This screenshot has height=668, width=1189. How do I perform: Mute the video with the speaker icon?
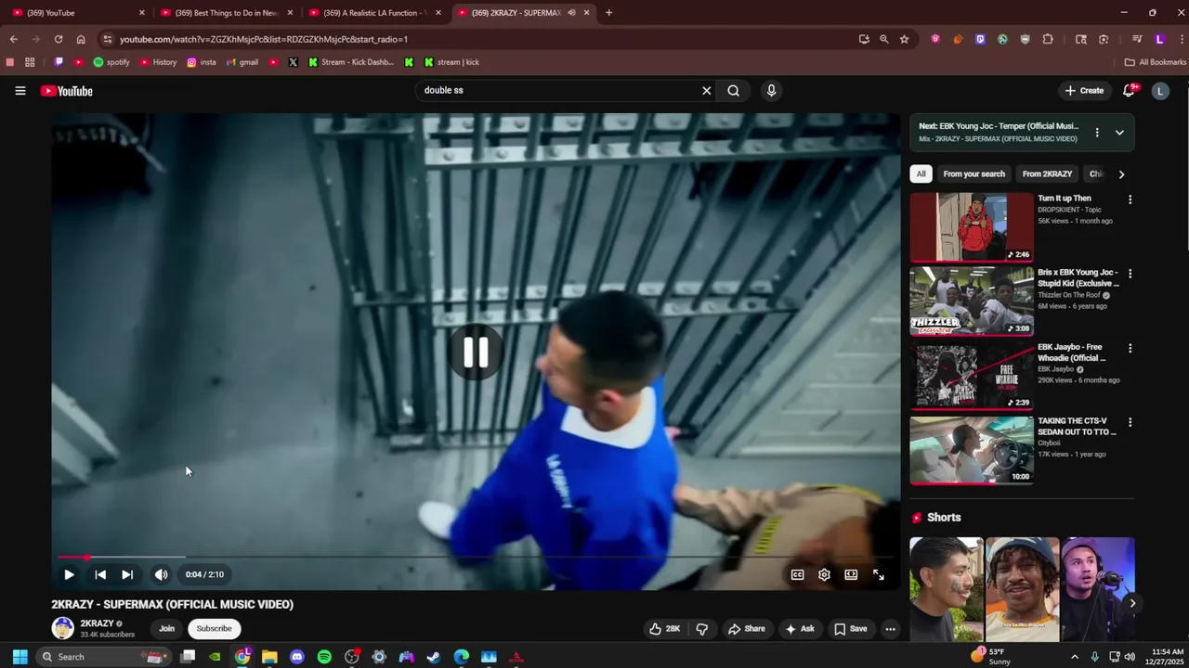tap(161, 574)
